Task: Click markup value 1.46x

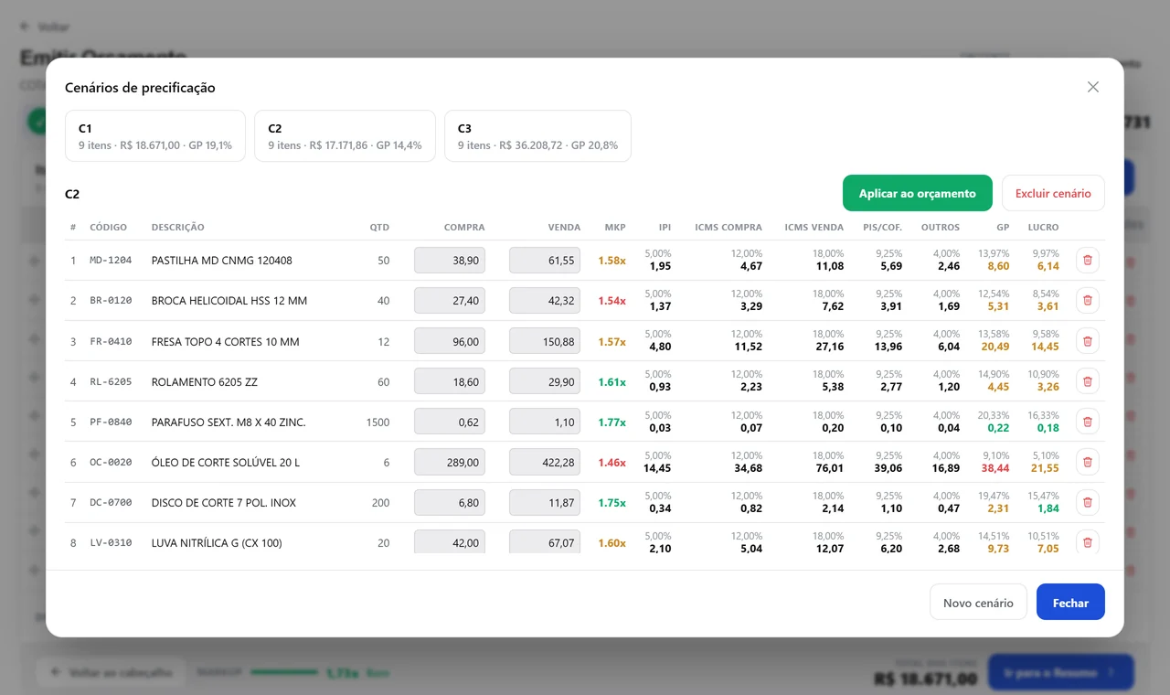Action: (612, 462)
